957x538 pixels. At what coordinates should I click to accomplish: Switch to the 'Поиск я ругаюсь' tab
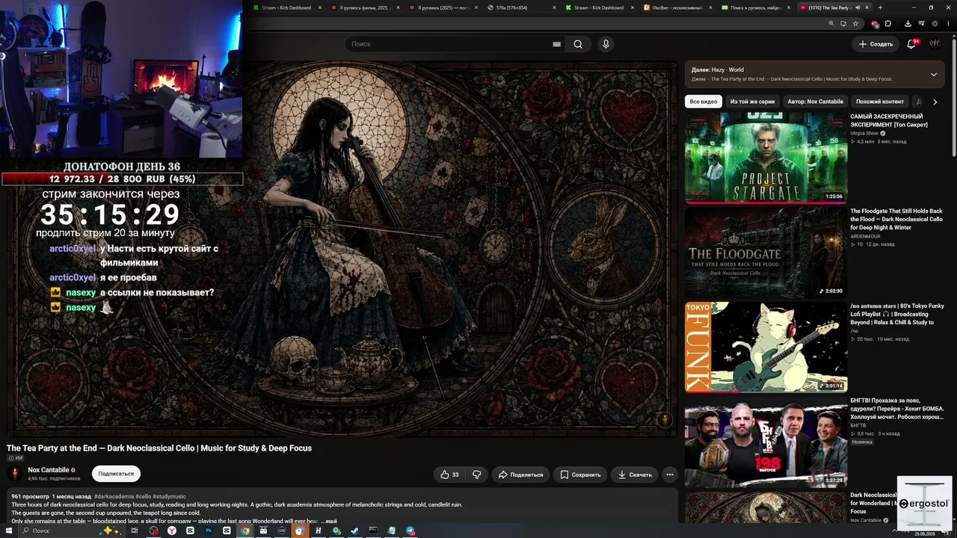point(755,7)
